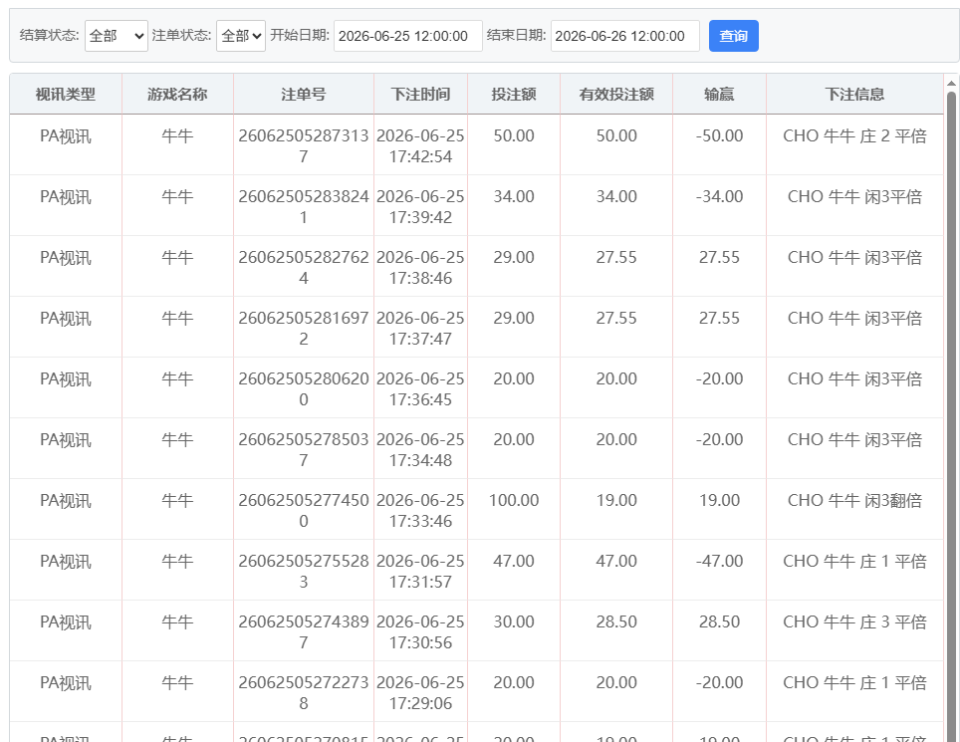Click bet time 2026-06-25 17:30:56
Image resolution: width=960 pixels, height=742 pixels.
click(420, 631)
